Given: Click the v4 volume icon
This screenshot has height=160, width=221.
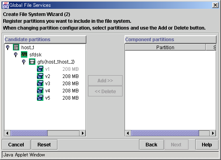Looking at the screenshot, I should click(40, 90).
